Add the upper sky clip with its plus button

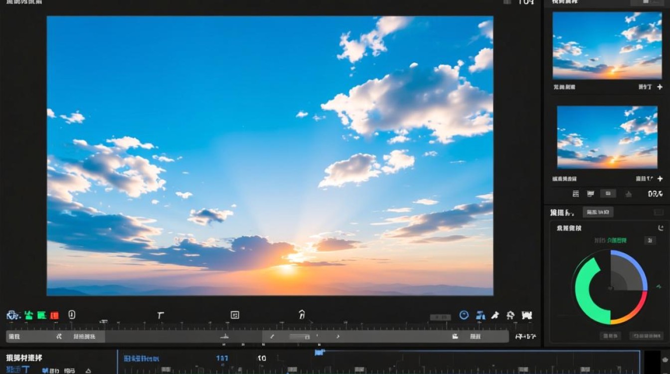(660, 87)
